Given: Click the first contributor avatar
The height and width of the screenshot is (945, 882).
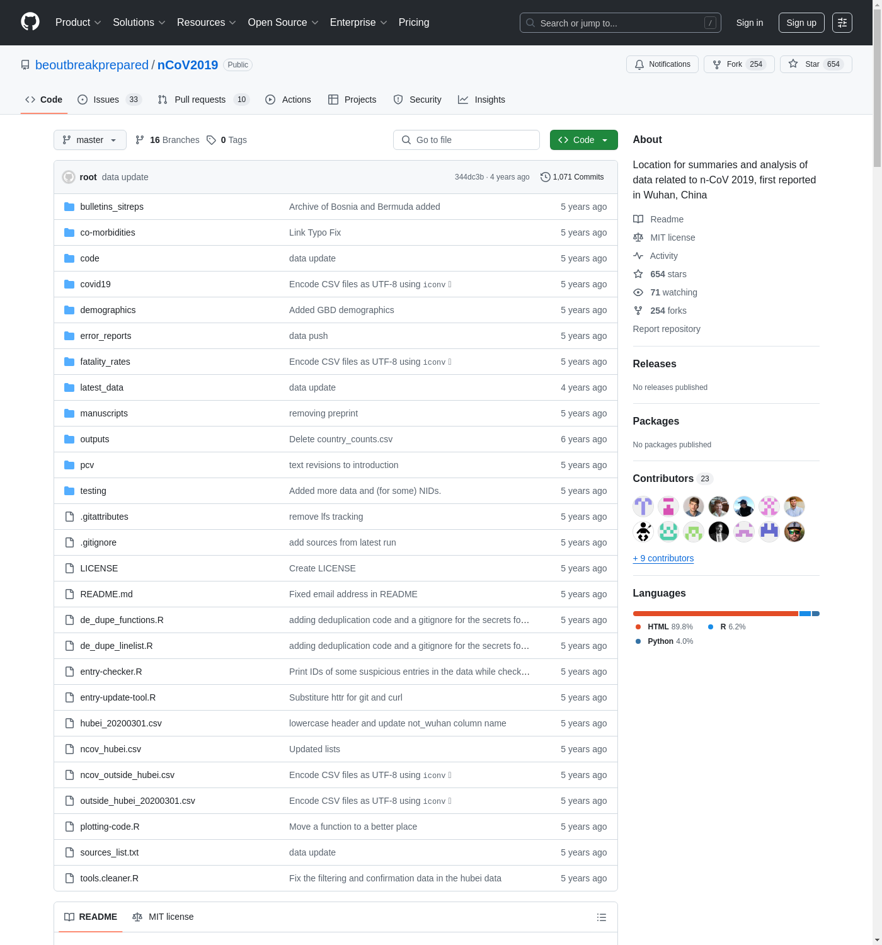Looking at the screenshot, I should coord(643,507).
